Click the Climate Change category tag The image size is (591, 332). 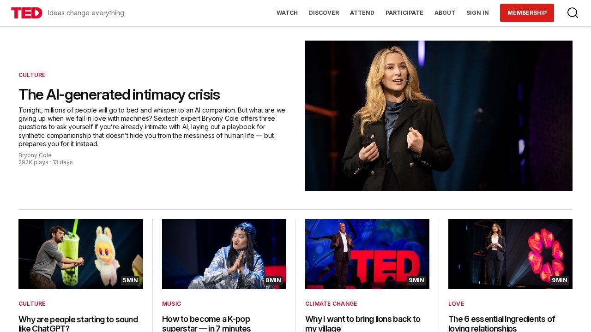(331, 304)
